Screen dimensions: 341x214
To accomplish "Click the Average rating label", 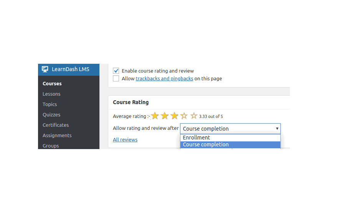I will tap(131, 116).
